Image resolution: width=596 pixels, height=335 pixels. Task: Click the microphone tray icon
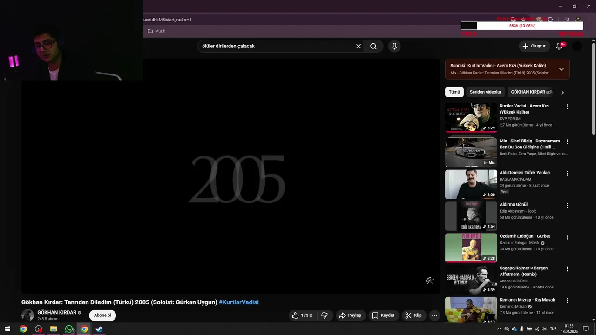pos(521,329)
